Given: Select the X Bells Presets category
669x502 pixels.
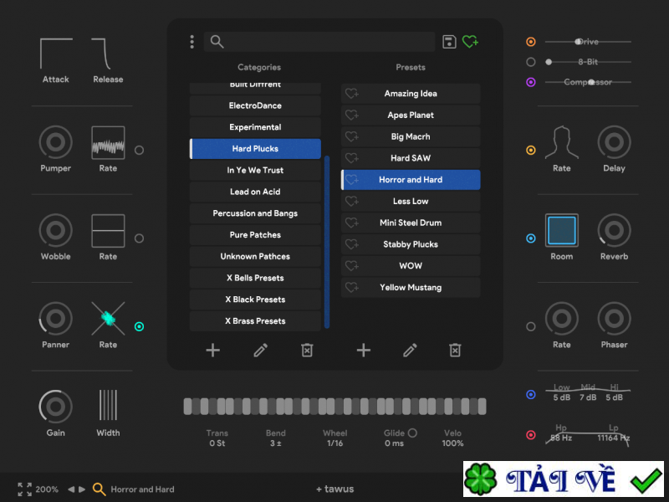Looking at the screenshot, I should (255, 278).
